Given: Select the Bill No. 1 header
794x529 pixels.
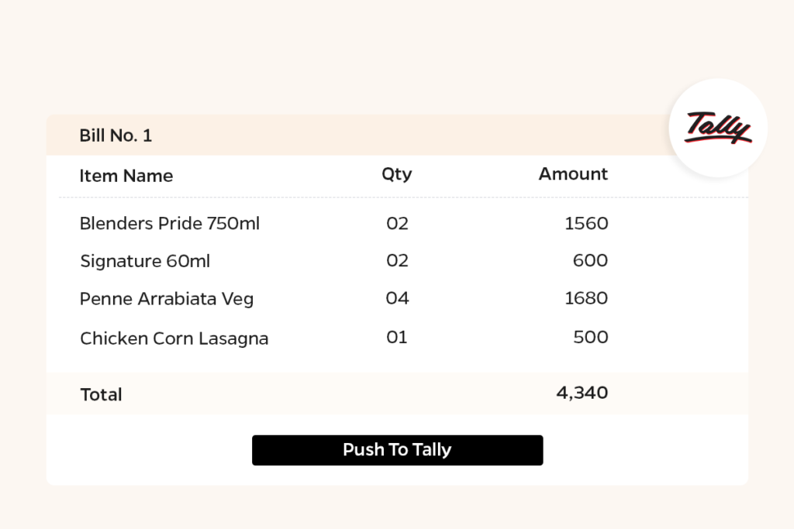Looking at the screenshot, I should 116,136.
